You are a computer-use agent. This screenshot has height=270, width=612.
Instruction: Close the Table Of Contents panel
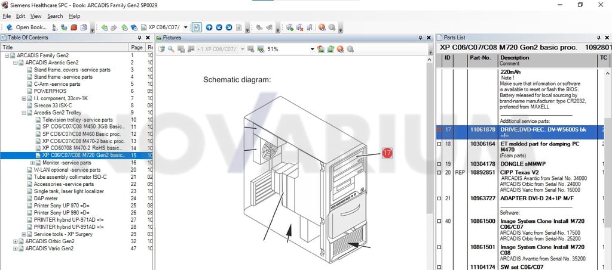(148, 38)
